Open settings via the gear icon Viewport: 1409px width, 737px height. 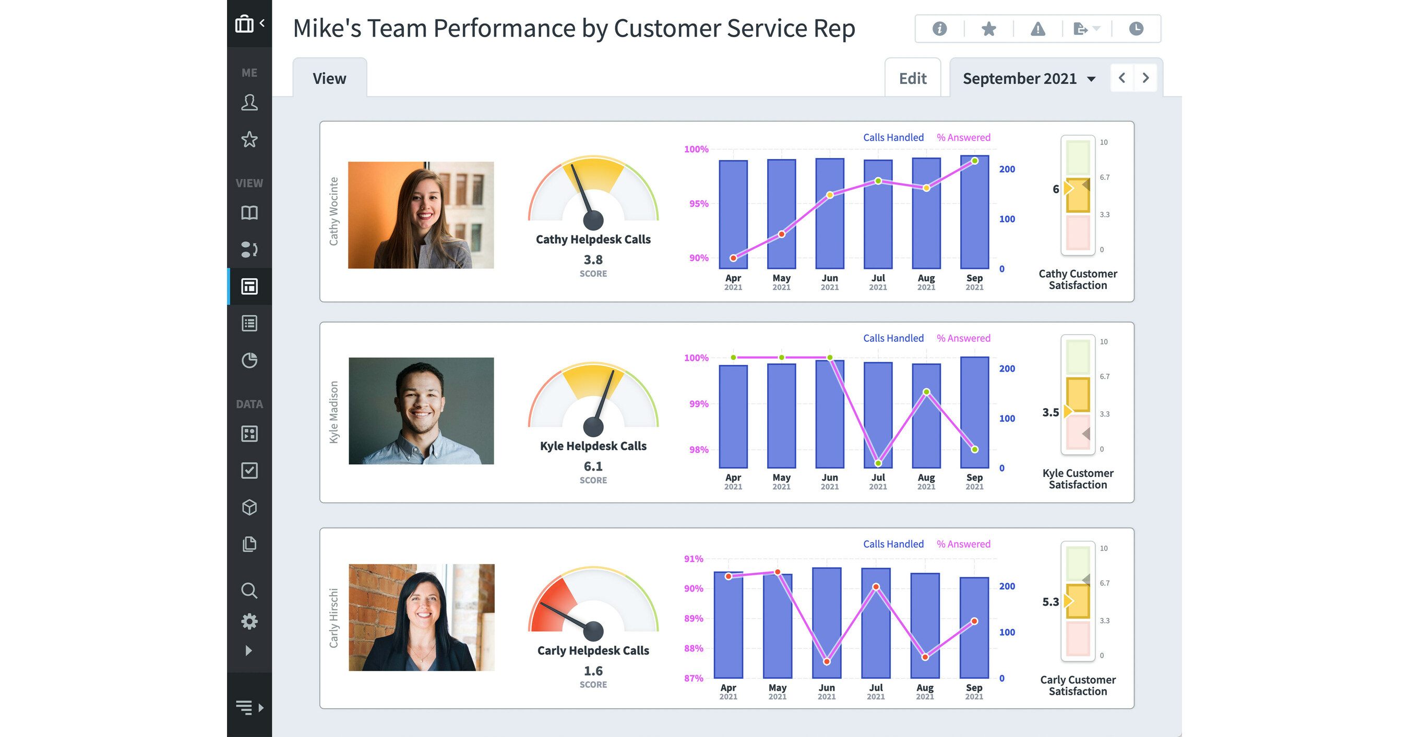tap(249, 622)
